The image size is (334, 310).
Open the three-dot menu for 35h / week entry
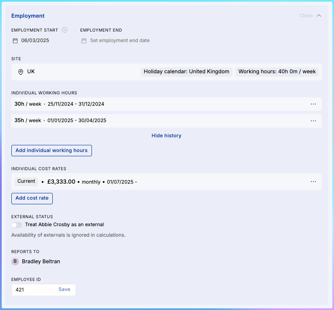pos(313,120)
